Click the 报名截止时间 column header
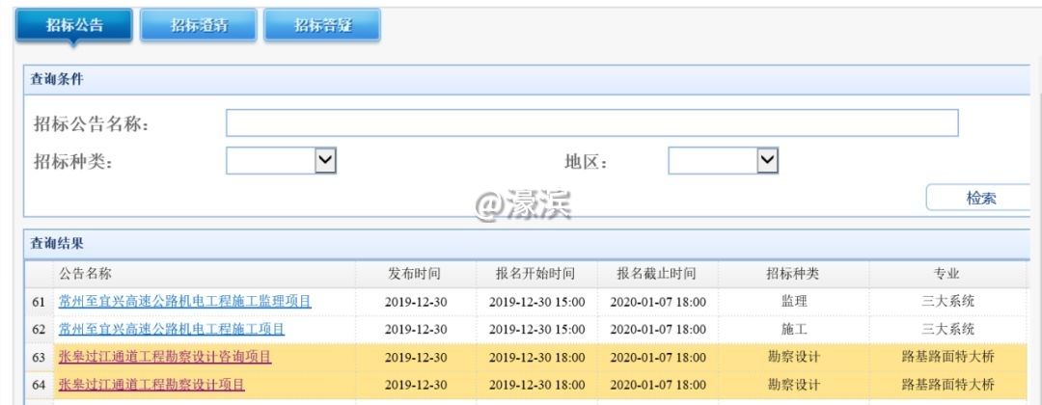The height and width of the screenshot is (405, 1042). tap(657, 274)
